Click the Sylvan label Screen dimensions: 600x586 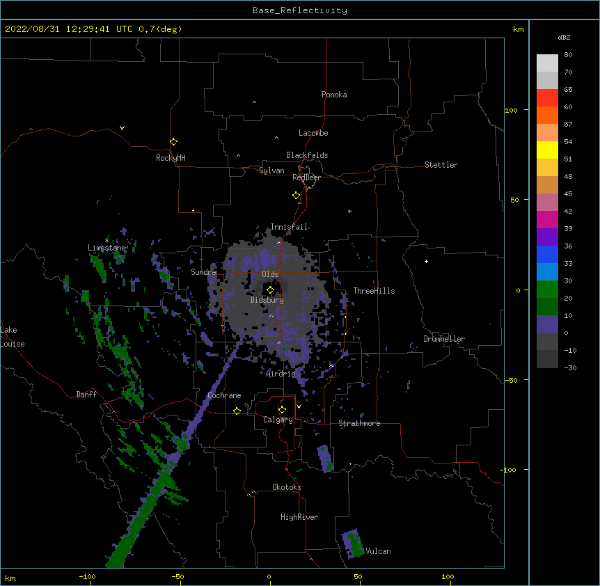point(271,171)
